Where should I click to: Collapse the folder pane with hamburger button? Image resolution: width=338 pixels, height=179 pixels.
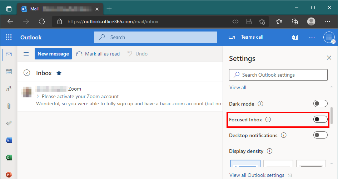click(x=26, y=54)
